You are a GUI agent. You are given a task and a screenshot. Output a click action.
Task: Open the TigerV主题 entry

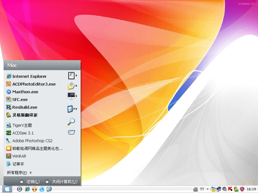[19, 125]
